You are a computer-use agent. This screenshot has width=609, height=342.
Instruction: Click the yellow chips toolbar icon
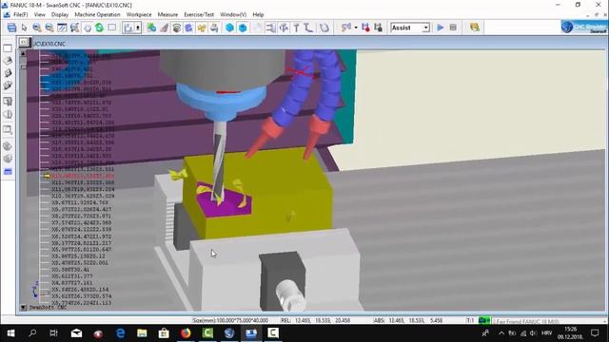(x=202, y=28)
